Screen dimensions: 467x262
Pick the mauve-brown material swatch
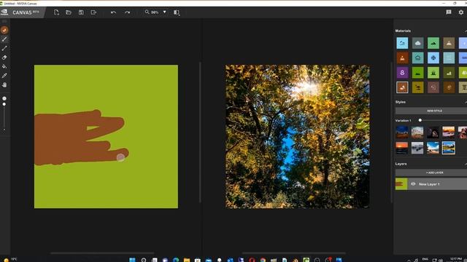point(433,87)
